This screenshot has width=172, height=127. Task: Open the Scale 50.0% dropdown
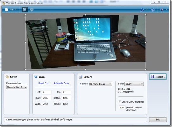pyautogui.click(x=134, y=84)
